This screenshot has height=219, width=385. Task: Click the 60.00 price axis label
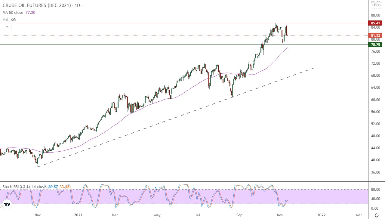[376, 100]
